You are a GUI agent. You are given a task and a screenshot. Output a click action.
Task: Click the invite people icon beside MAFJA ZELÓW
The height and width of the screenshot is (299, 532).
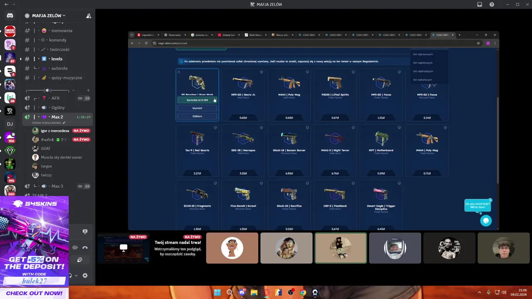(89, 16)
